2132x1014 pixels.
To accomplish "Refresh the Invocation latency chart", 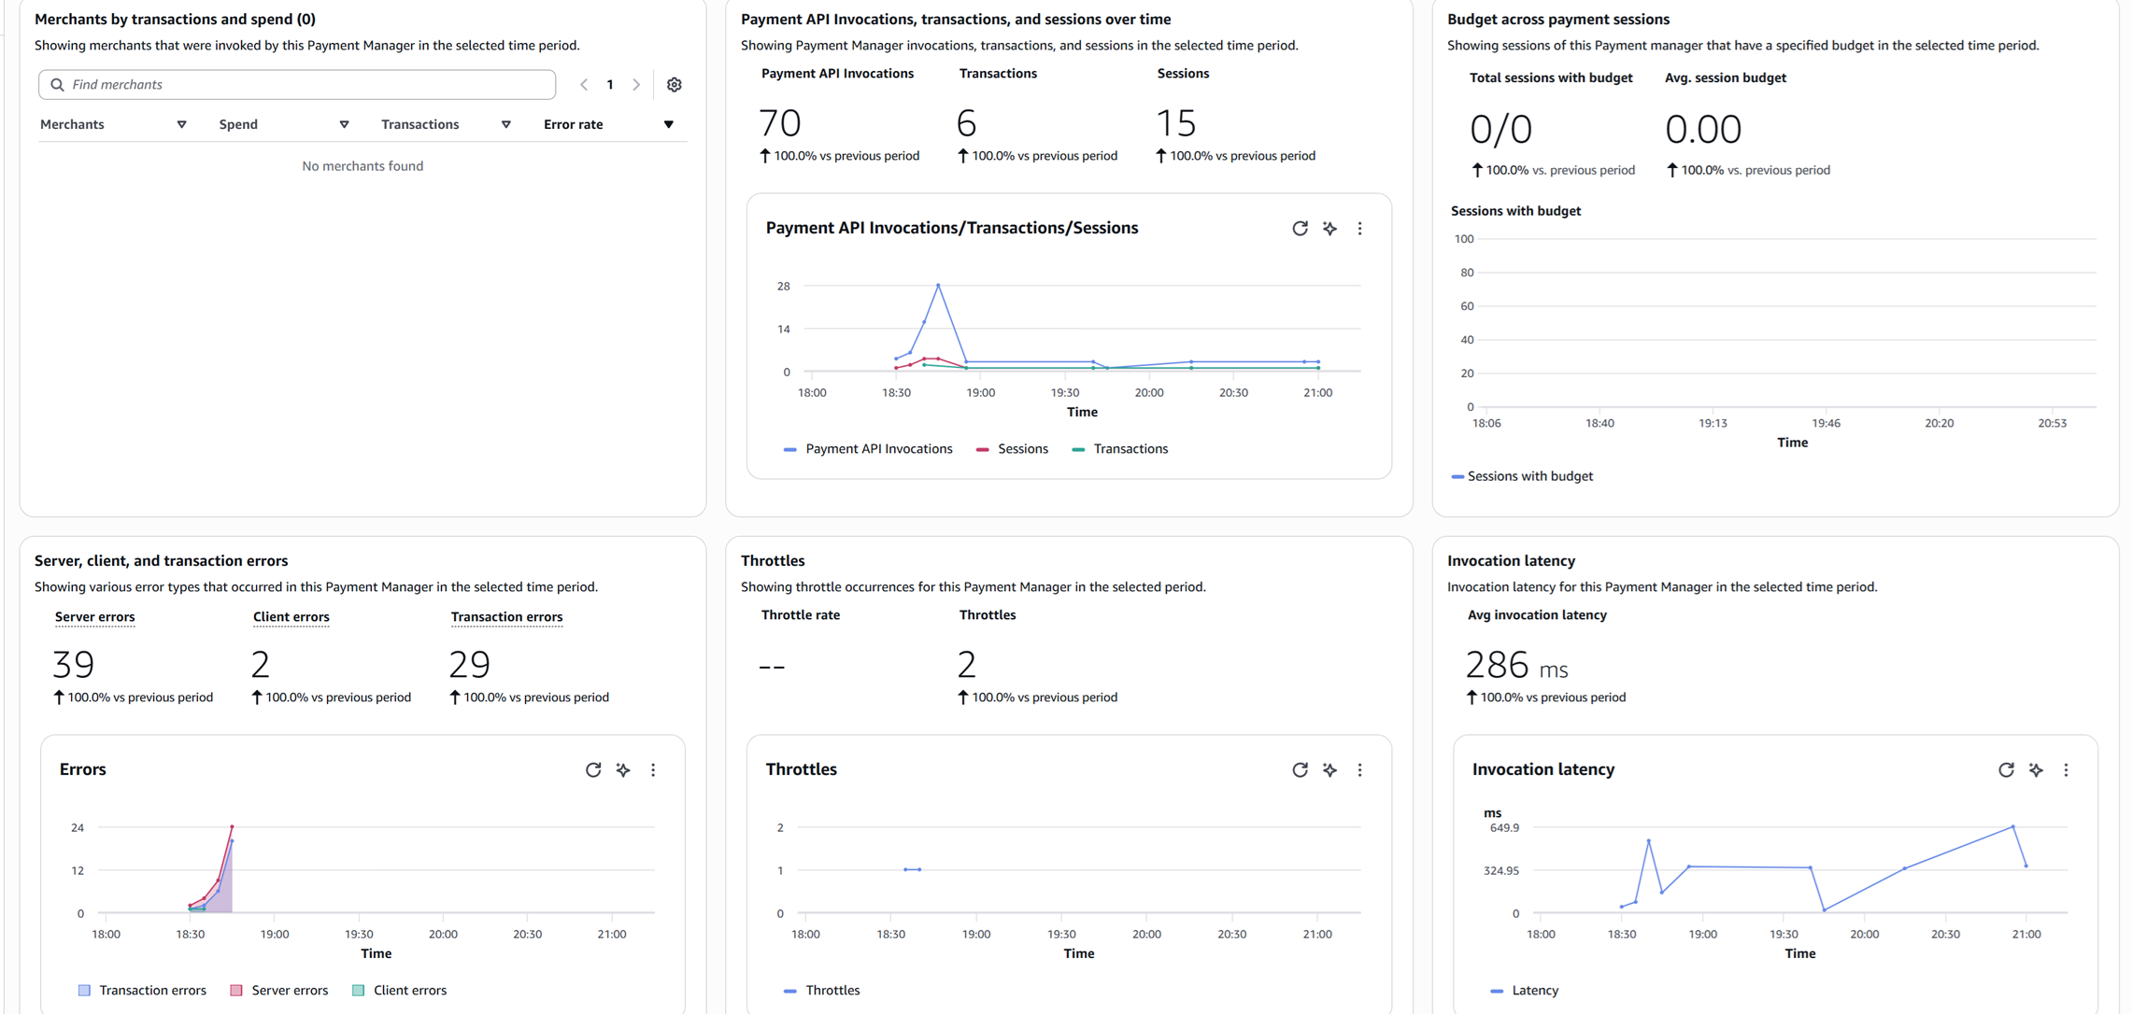I will pos(2006,769).
